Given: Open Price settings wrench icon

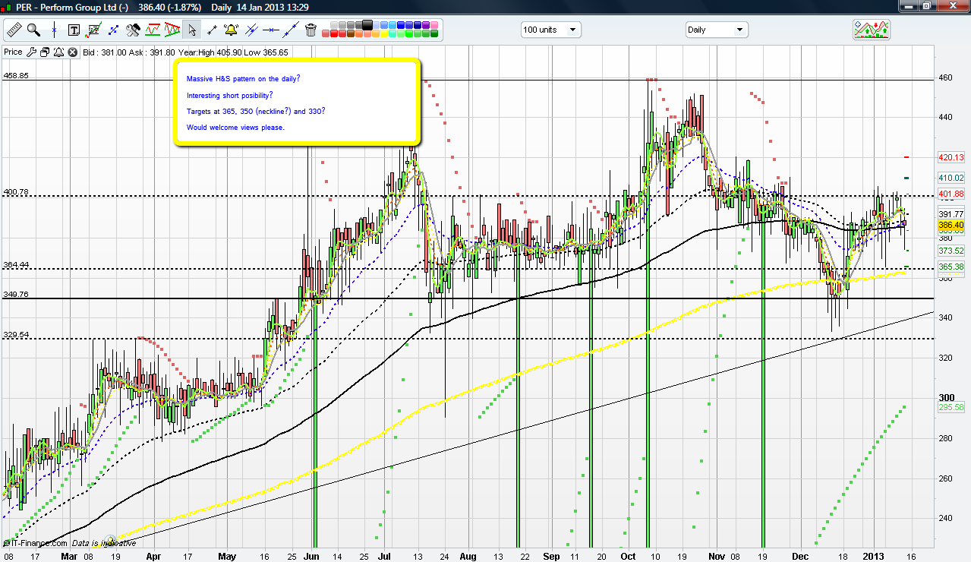Looking at the screenshot, I should [31, 52].
